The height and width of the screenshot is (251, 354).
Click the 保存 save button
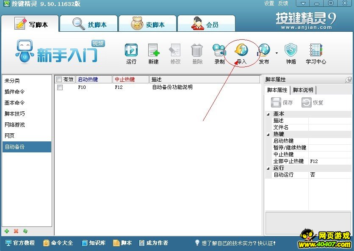(282, 102)
